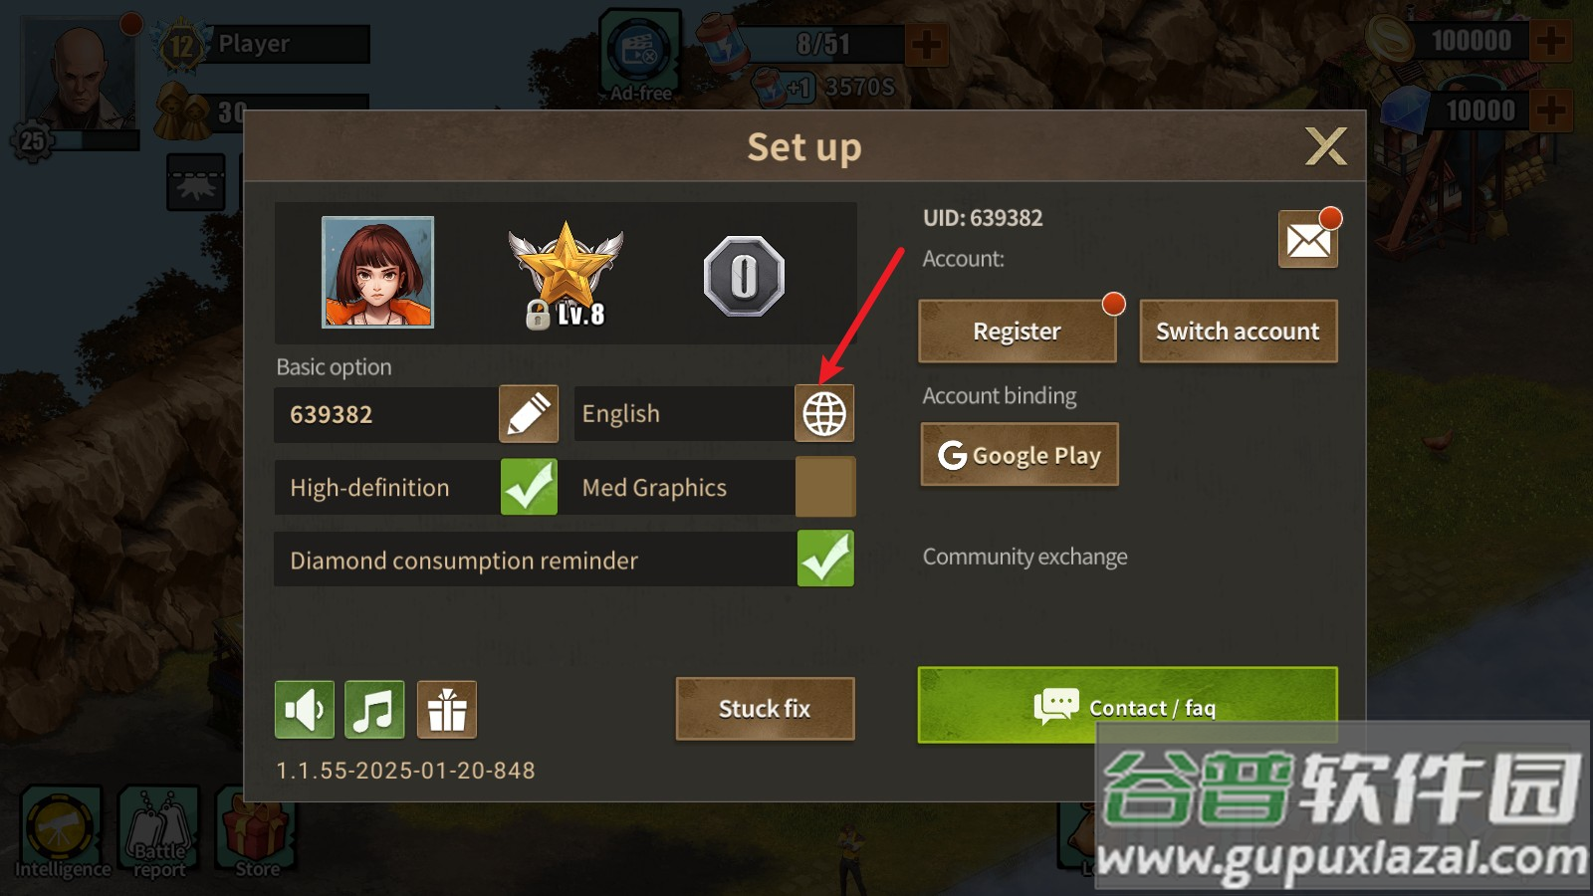Open the English language selector
Screen dimensions: 1593x896
pyautogui.click(x=684, y=413)
